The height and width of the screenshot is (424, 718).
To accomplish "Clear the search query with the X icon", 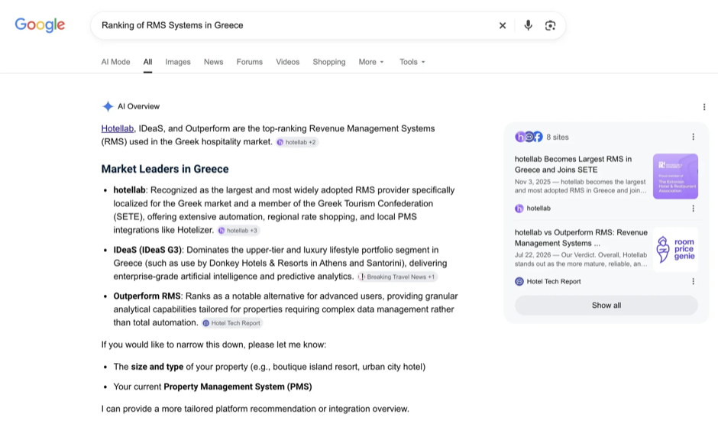I will tap(503, 26).
